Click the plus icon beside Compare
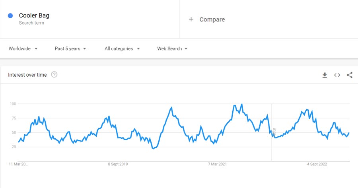 pyautogui.click(x=191, y=19)
